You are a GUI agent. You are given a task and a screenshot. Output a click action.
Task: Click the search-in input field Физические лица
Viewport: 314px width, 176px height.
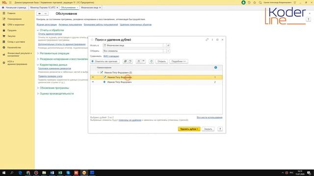pos(133,45)
